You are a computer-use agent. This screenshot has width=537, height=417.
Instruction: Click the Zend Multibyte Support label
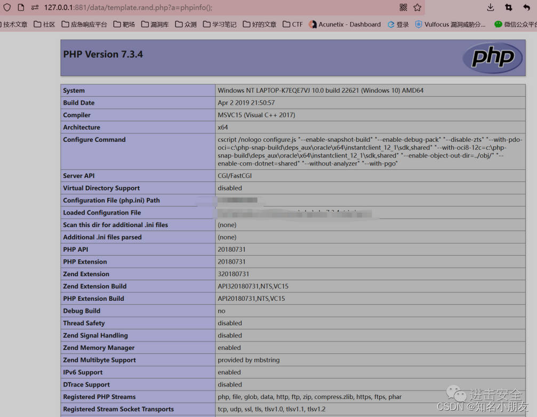point(99,360)
